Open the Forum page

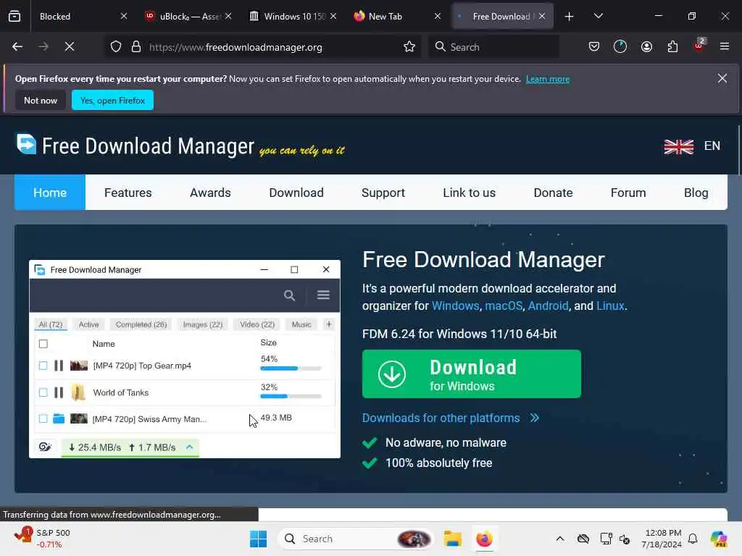(x=628, y=193)
